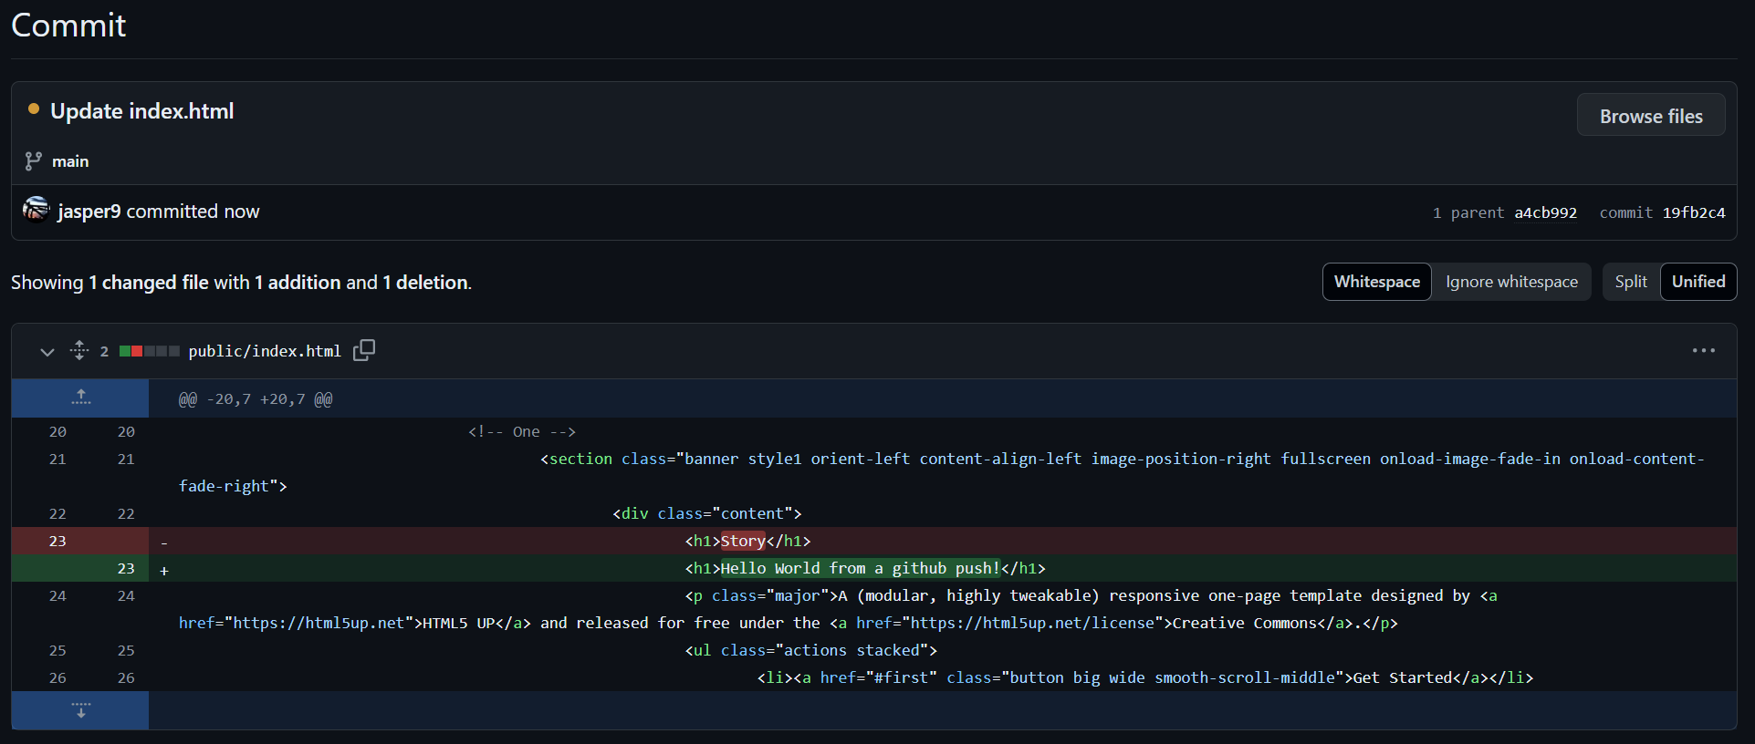Screen dimensions: 1755x744
Task: Open the main branch link
Action: [70, 161]
